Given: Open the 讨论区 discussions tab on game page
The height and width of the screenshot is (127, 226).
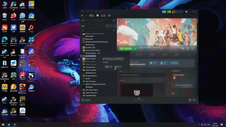Looking at the screenshot, I should click(x=165, y=55).
